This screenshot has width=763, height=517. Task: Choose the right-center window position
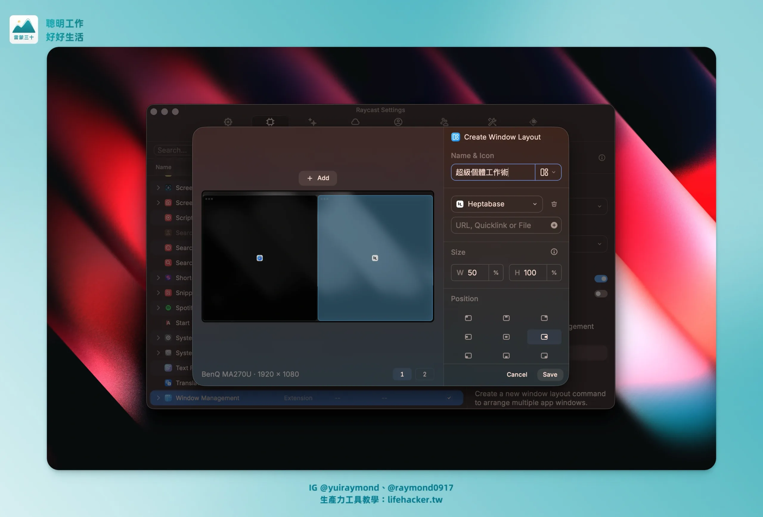[x=544, y=337]
